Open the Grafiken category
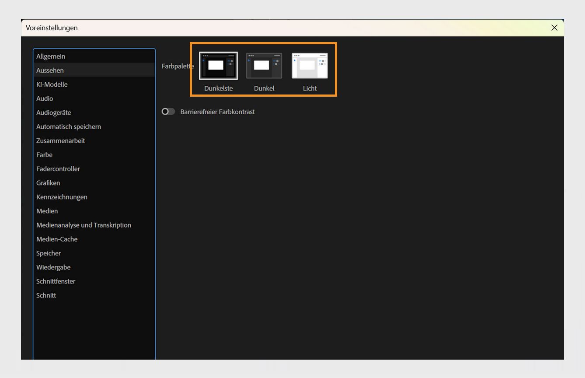 [94, 183]
